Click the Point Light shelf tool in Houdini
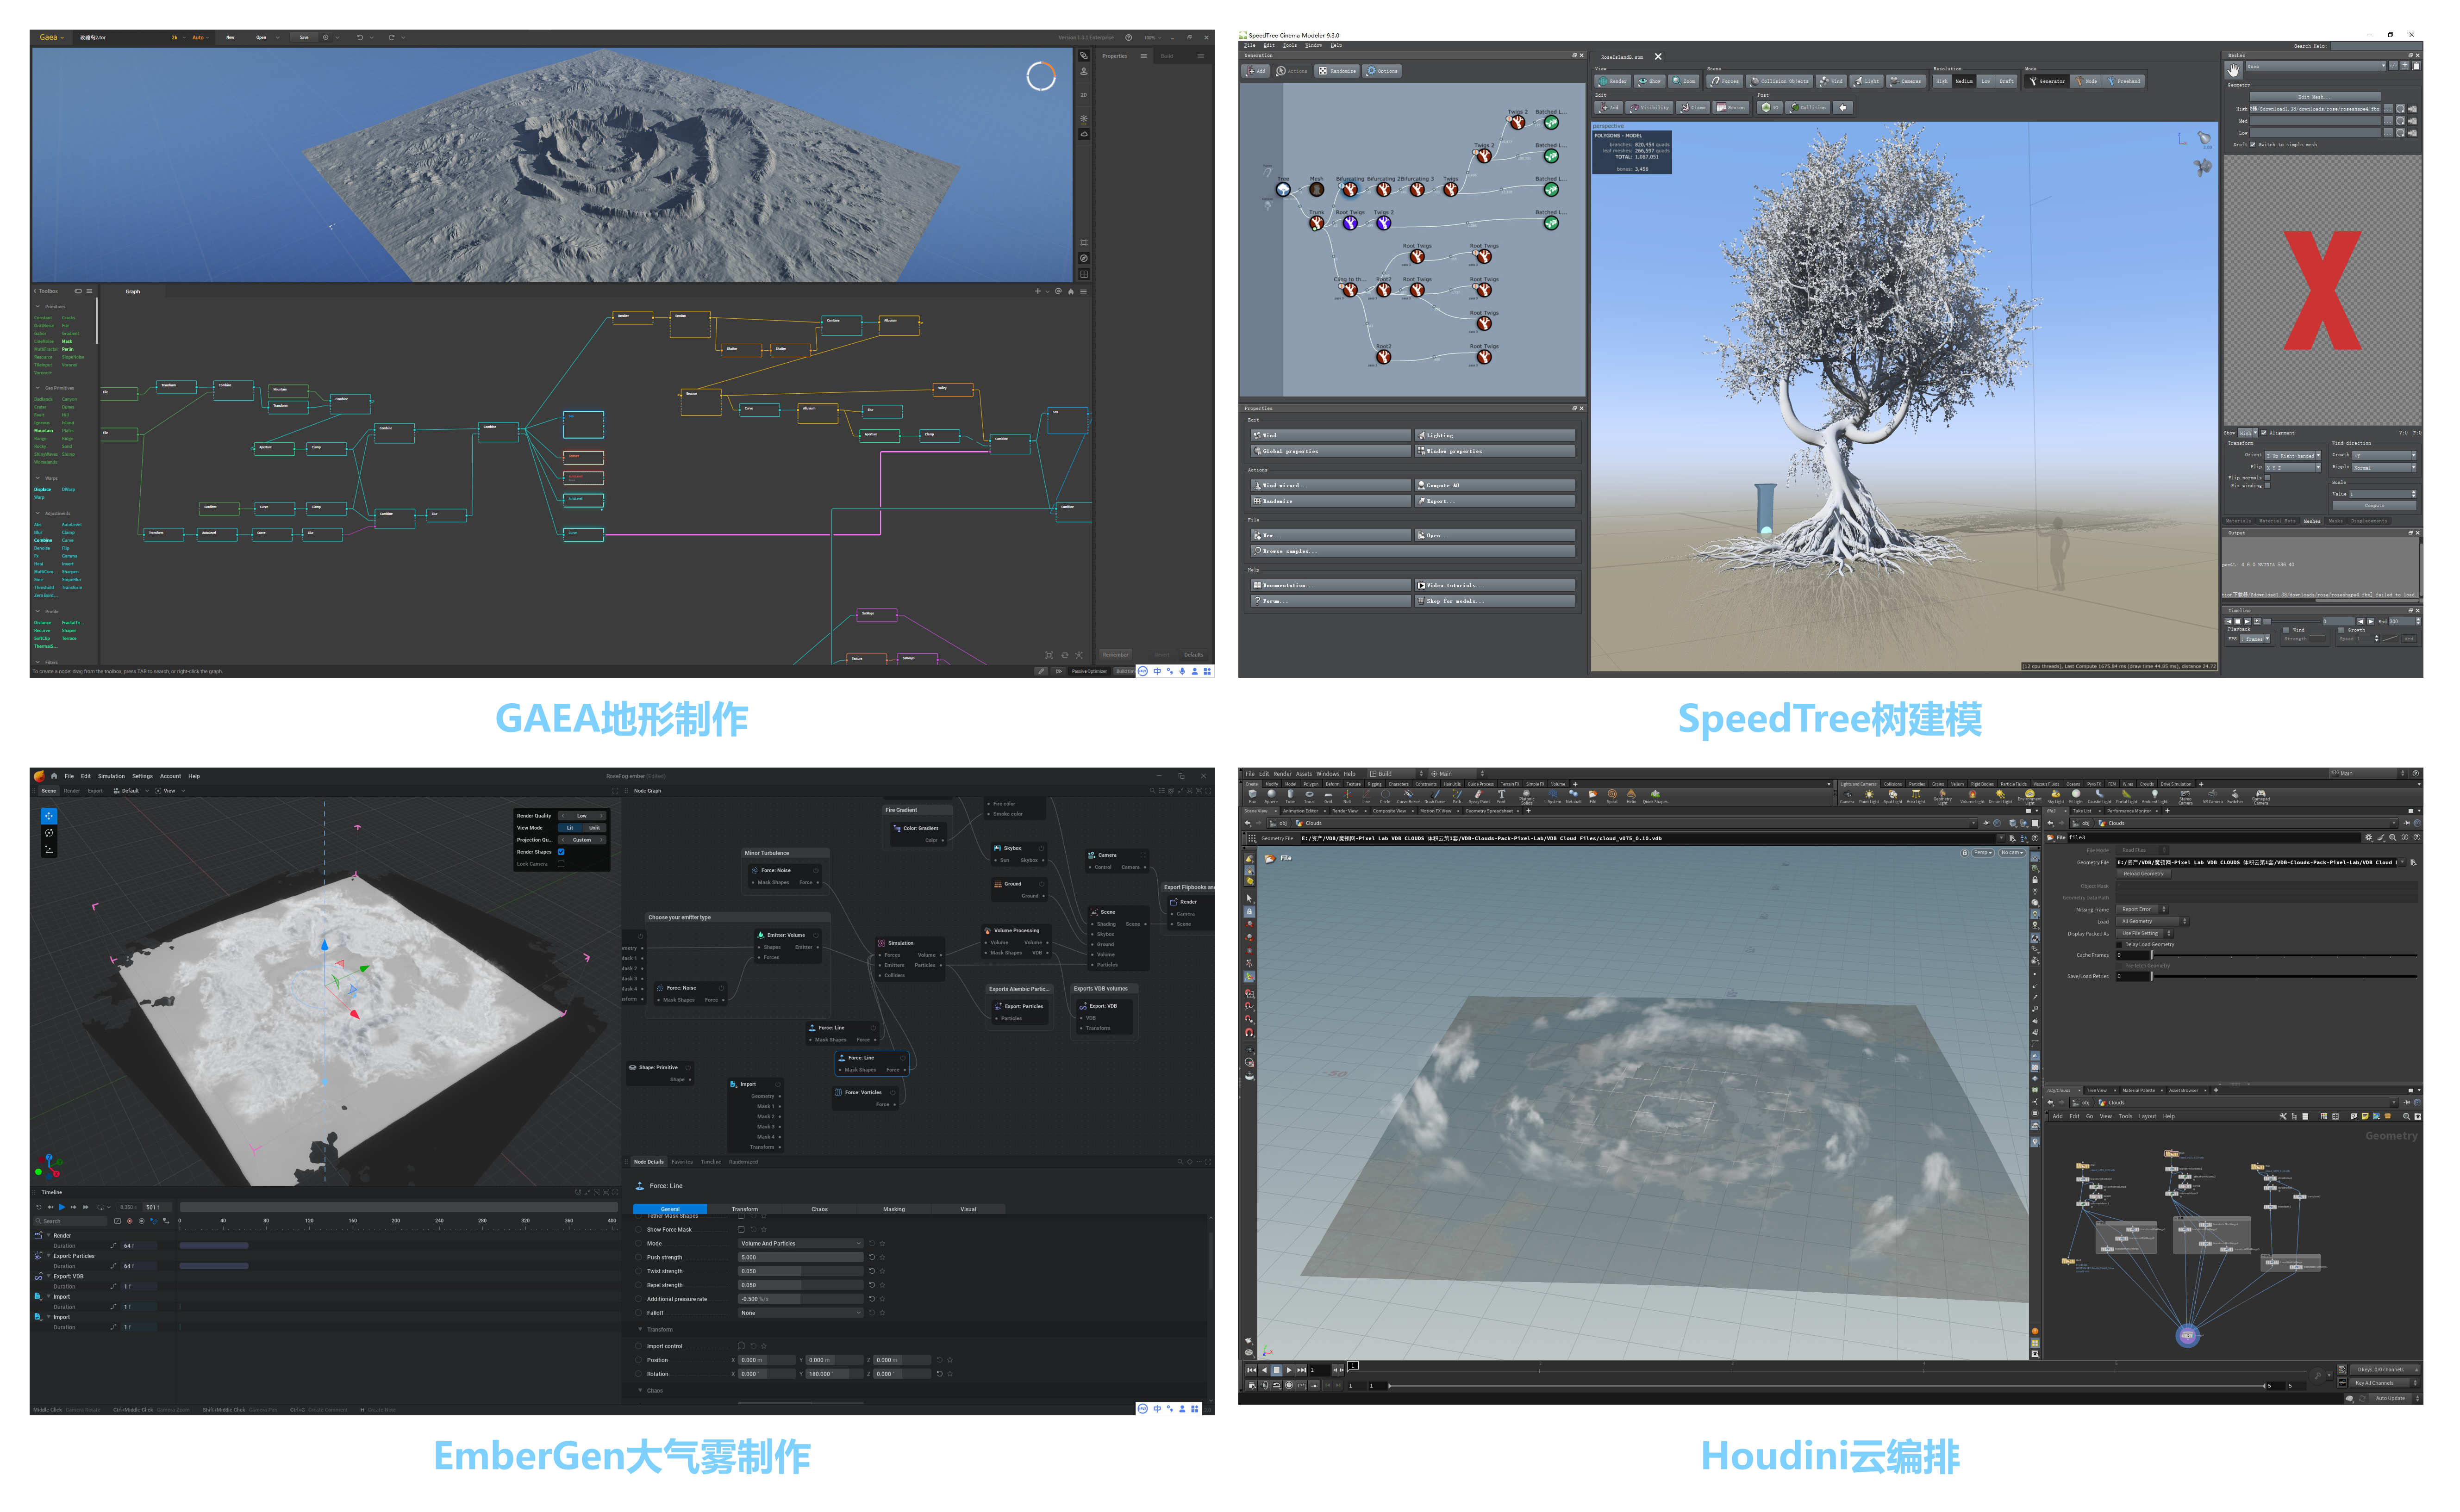 [x=1870, y=798]
